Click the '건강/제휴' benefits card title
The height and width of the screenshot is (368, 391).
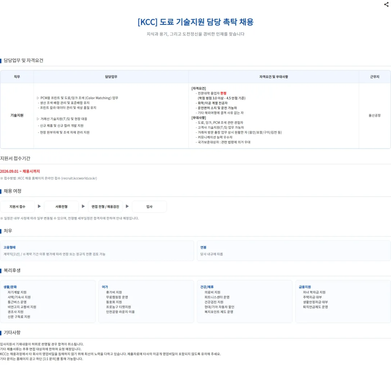coord(207,287)
